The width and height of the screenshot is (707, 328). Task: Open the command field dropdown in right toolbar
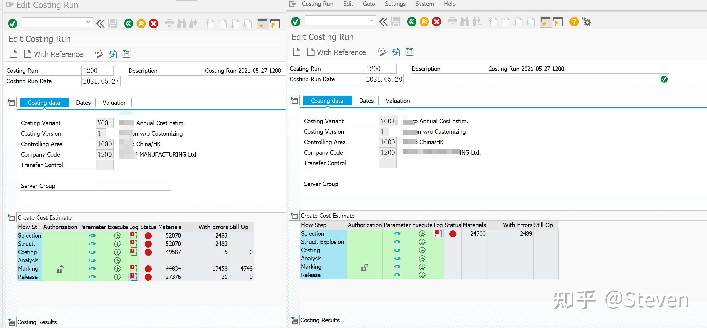371,20
